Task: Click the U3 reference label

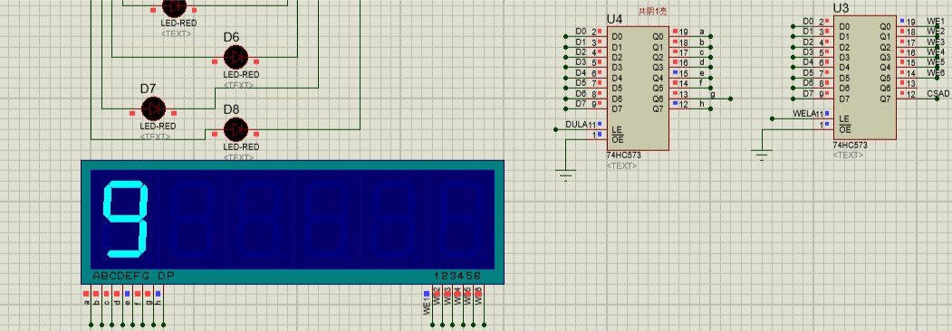Action: (x=841, y=8)
